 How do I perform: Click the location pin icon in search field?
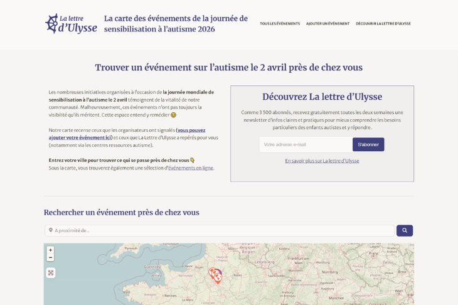click(x=51, y=230)
